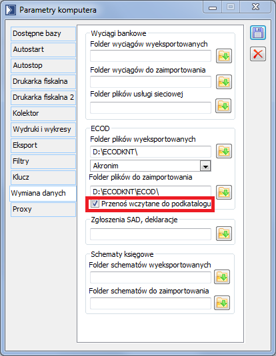Open the Dostępne bazy tab

pyautogui.click(x=43, y=34)
